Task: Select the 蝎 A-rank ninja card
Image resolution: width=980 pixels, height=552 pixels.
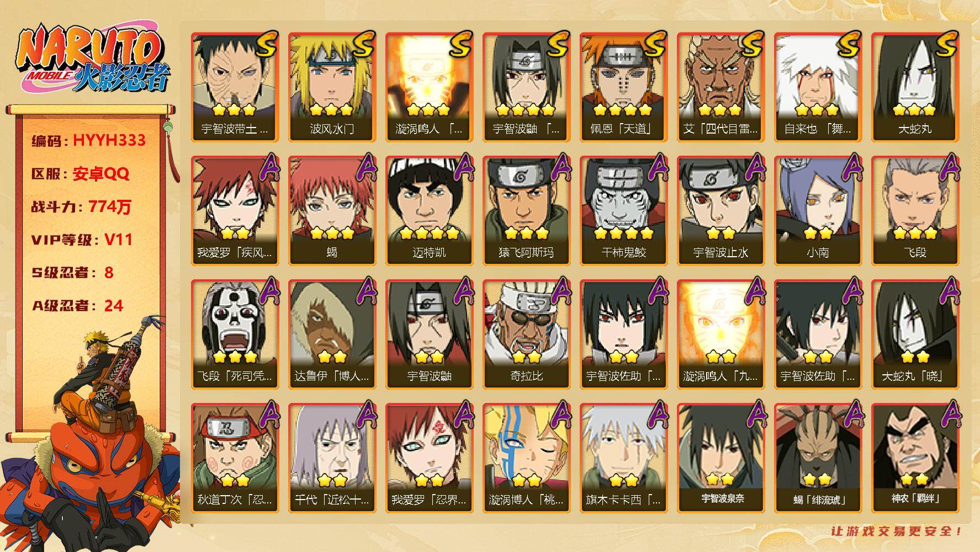Action: click(332, 210)
